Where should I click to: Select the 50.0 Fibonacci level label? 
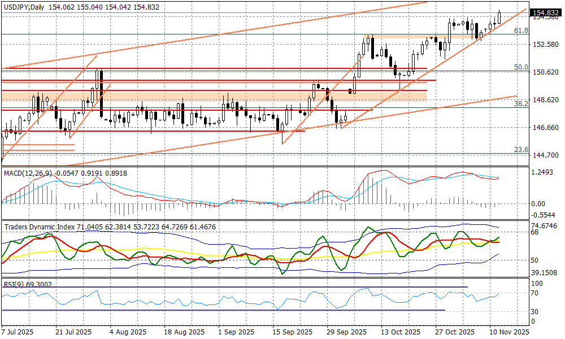(x=521, y=67)
